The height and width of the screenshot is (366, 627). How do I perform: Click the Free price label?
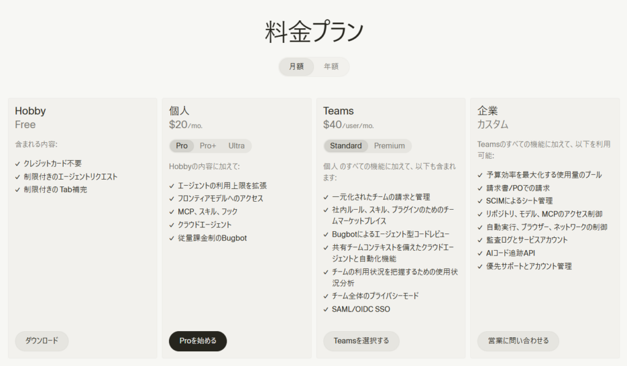point(25,124)
